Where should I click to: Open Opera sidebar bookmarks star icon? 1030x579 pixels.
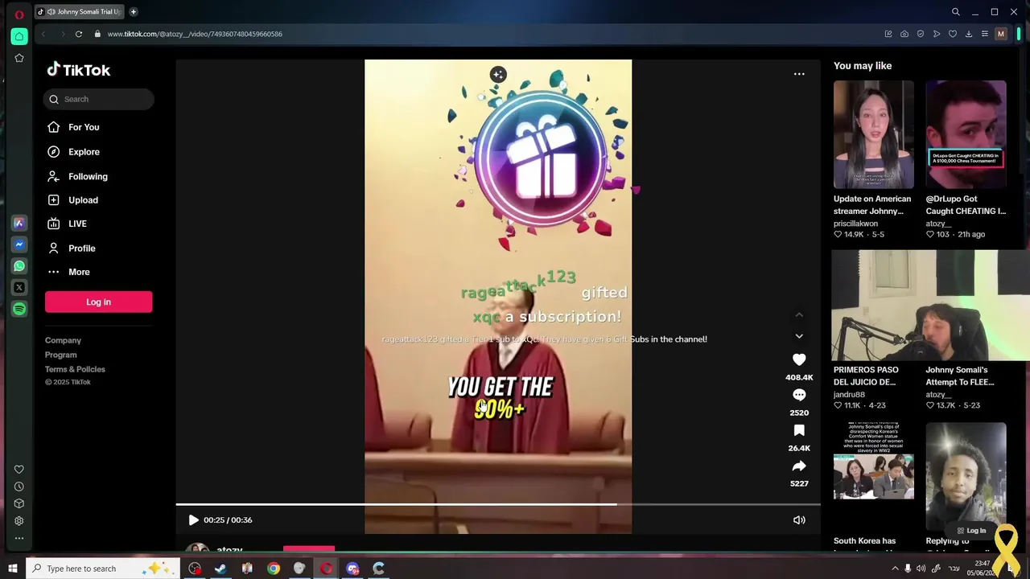coord(19,58)
